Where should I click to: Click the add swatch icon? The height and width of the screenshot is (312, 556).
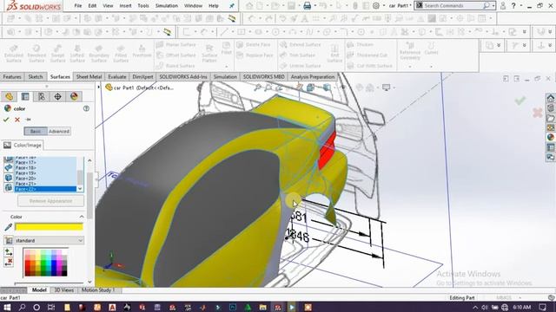tap(9, 252)
